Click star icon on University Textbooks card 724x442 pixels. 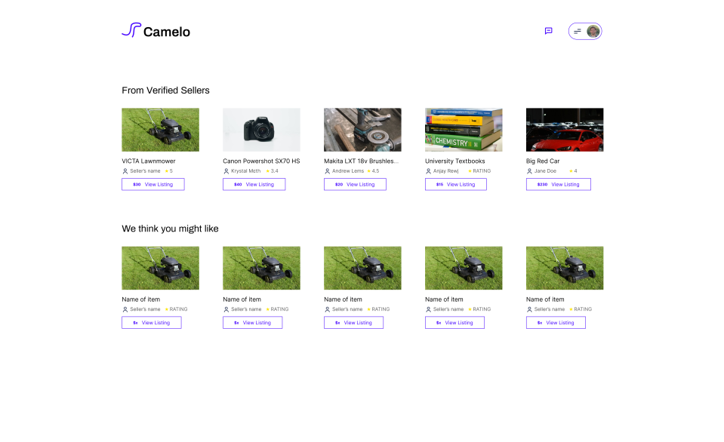tap(470, 171)
